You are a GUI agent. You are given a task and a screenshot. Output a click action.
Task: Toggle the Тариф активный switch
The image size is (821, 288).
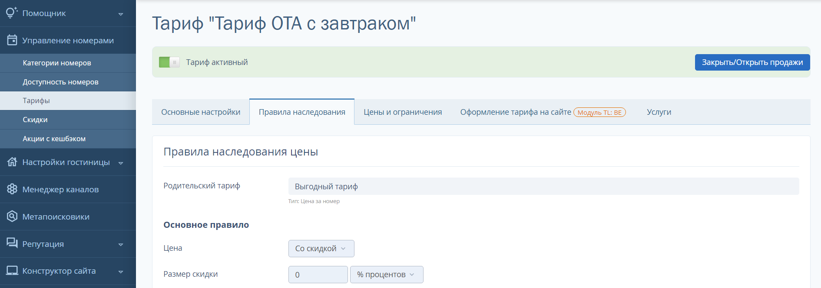(x=169, y=62)
